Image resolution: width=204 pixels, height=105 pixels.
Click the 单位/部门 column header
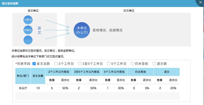23,76
